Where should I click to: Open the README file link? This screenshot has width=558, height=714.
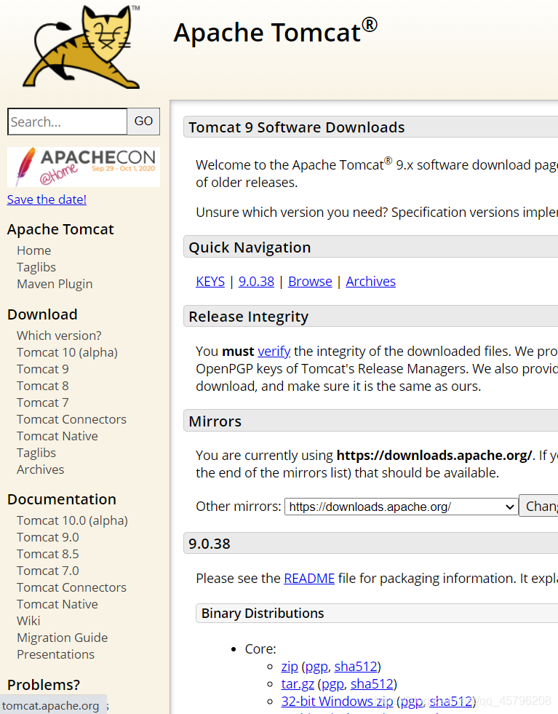(x=309, y=579)
